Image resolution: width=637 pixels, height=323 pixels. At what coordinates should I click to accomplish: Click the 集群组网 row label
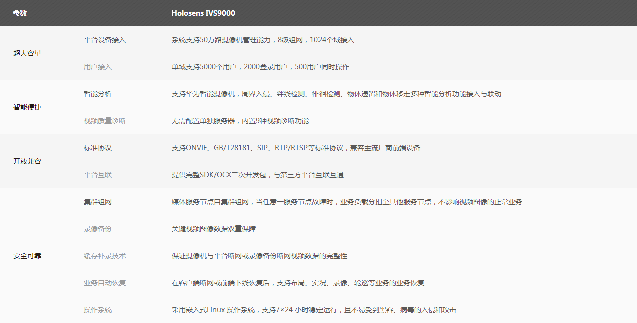(98, 202)
